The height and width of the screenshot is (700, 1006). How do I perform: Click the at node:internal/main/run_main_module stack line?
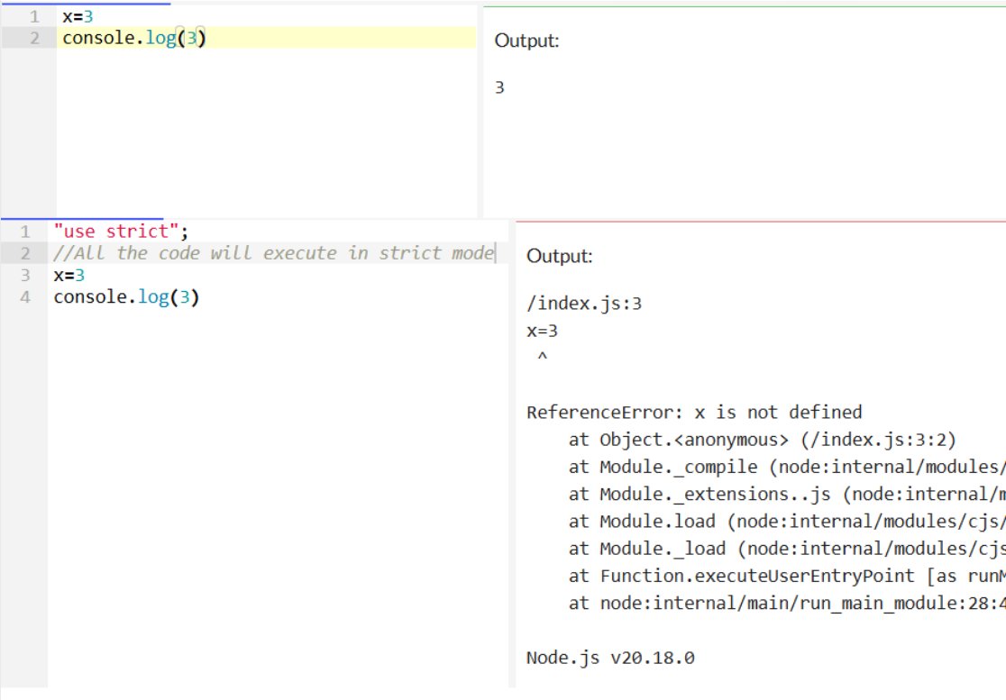(x=787, y=604)
